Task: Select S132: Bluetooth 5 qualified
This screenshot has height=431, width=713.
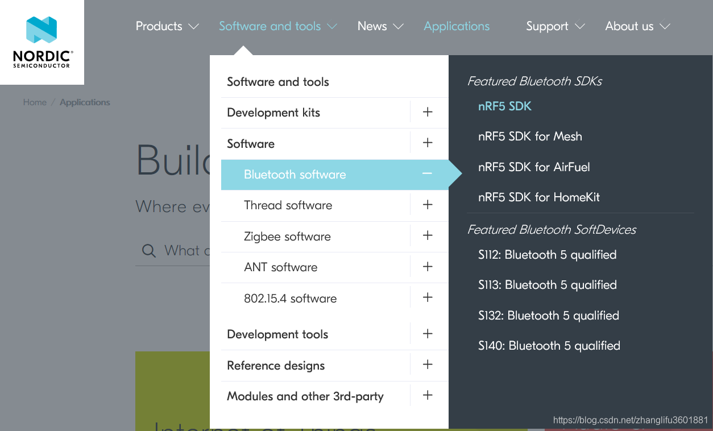Action: tap(549, 316)
